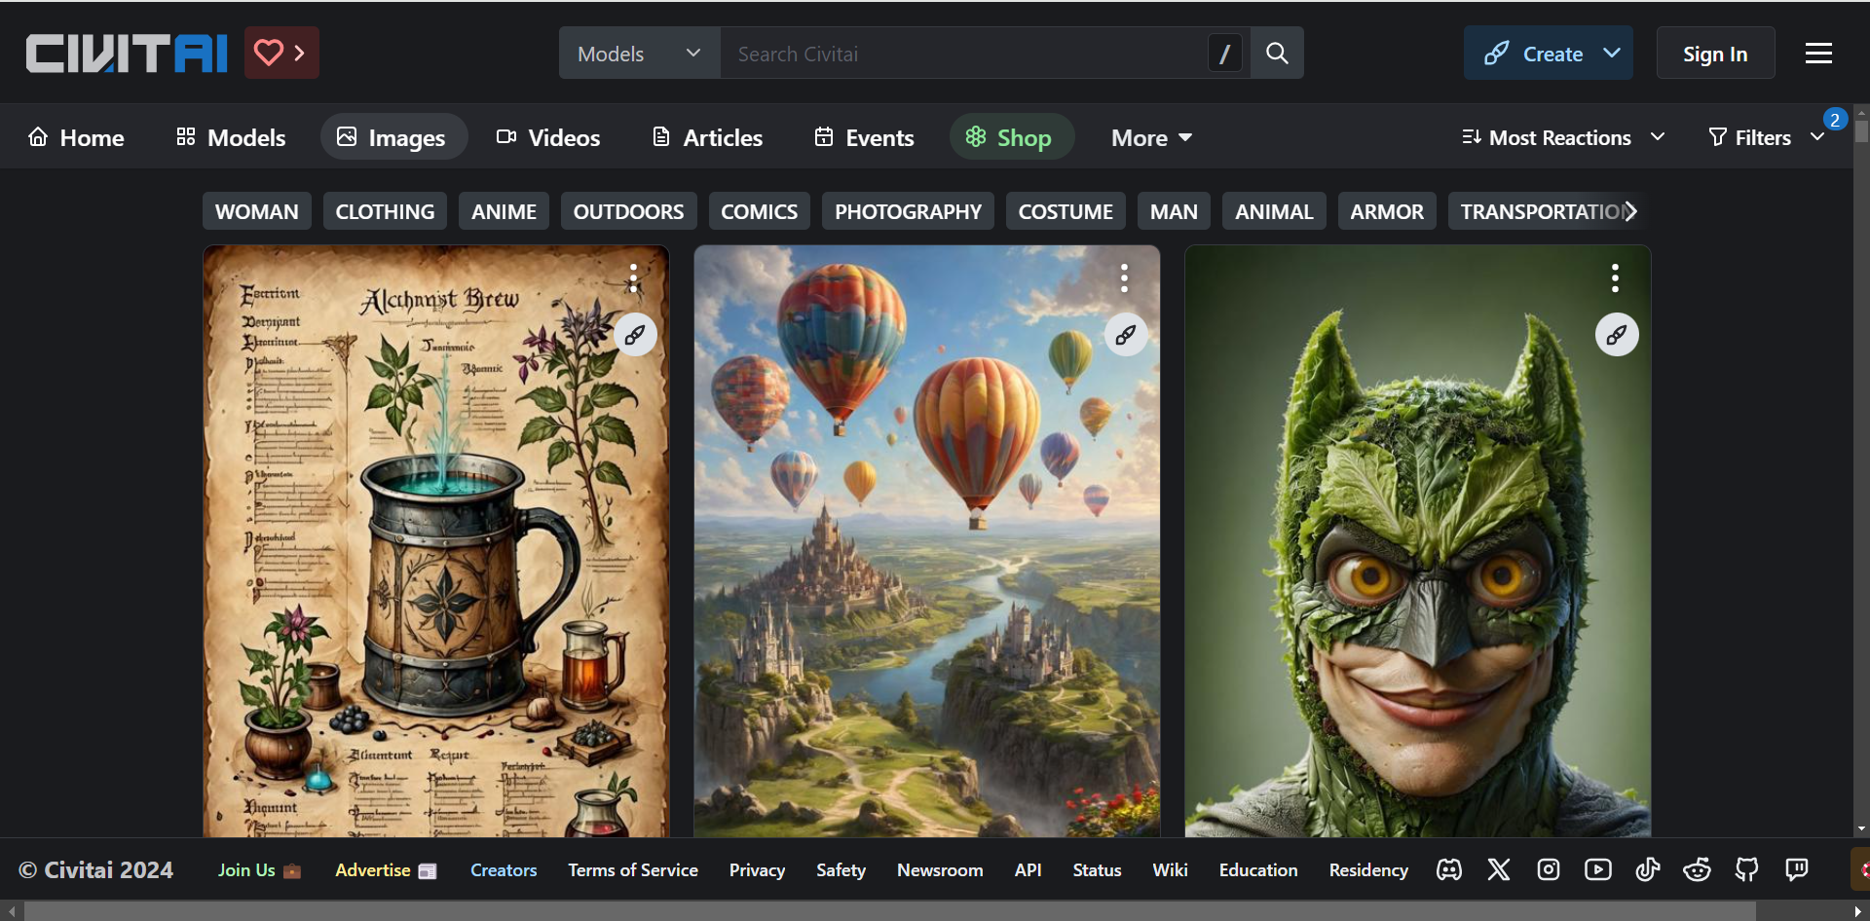The width and height of the screenshot is (1870, 921).
Task: Click into the Search Civitai field
Action: 964,54
